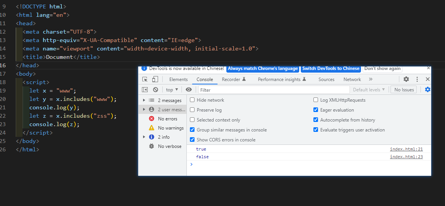This screenshot has width=445, height=206.
Task: Click the blue console settings gear
Action: pyautogui.click(x=428, y=90)
